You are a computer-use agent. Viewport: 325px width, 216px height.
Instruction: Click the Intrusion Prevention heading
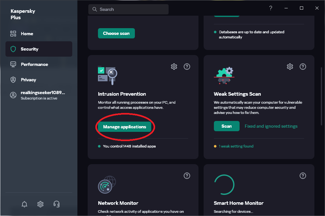click(122, 94)
